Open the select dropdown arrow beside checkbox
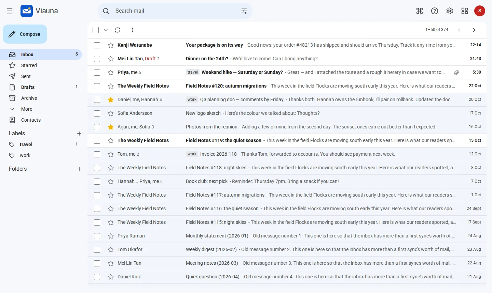Screen dimensions: 492x293 point(106,30)
